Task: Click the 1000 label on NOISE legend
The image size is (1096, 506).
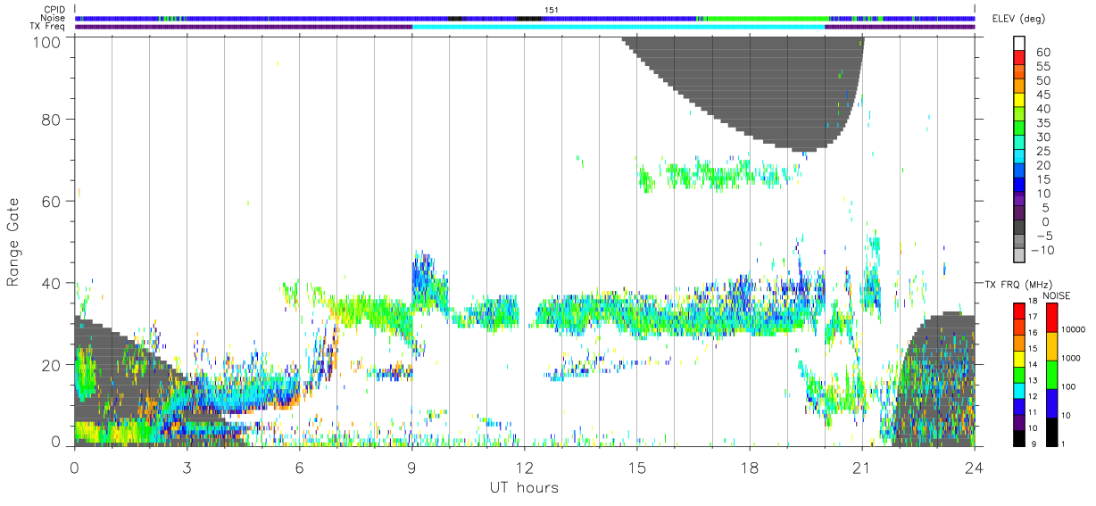Action: pyautogui.click(x=1072, y=358)
